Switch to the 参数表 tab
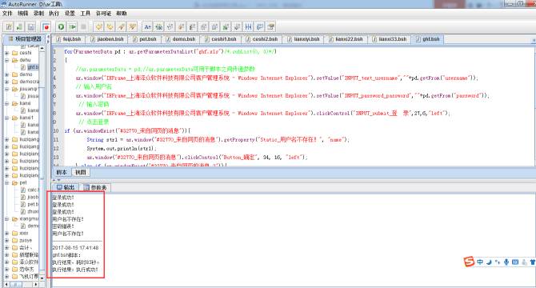The width and height of the screenshot is (536, 288). click(x=95, y=187)
